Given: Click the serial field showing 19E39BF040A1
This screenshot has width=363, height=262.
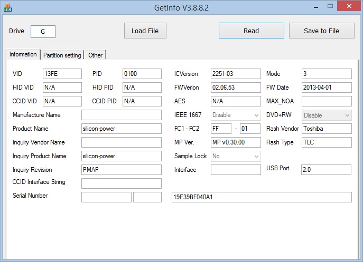Looking at the screenshot, I should click(x=262, y=197).
